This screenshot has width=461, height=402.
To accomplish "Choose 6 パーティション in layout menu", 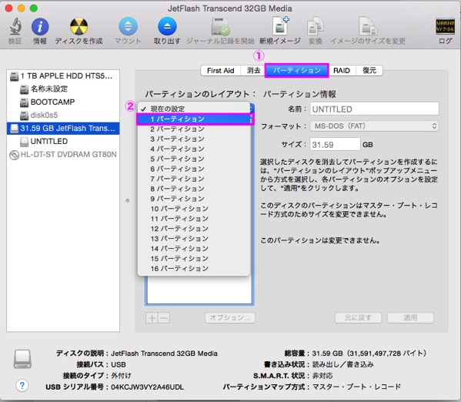I will tap(194, 169).
